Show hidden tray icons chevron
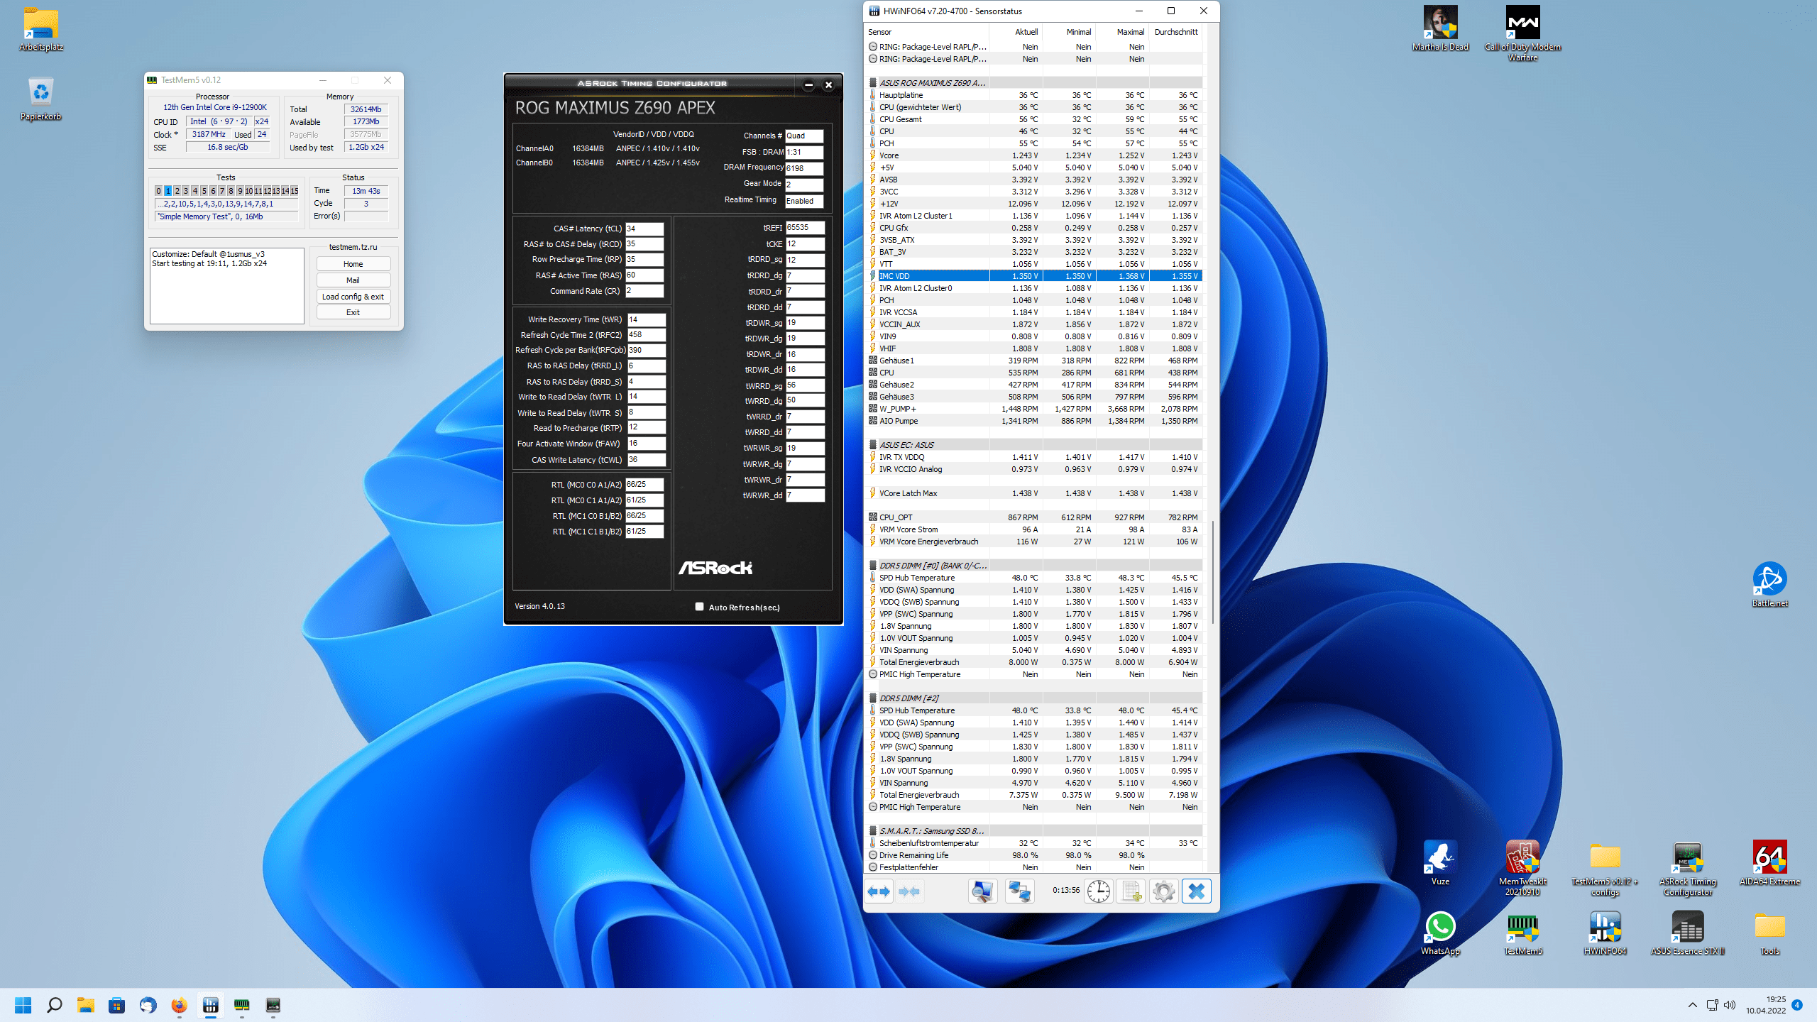The height and width of the screenshot is (1022, 1817). click(x=1693, y=1005)
